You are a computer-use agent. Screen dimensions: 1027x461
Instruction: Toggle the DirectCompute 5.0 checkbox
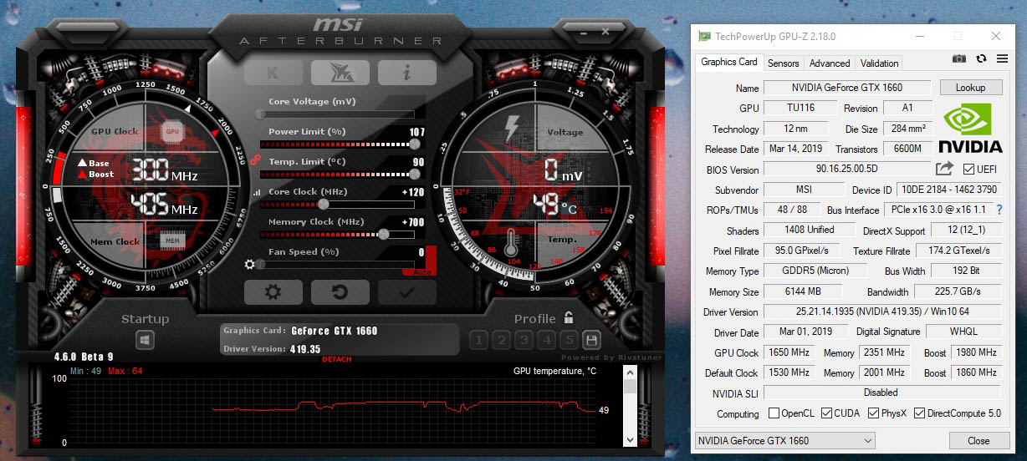(919, 413)
